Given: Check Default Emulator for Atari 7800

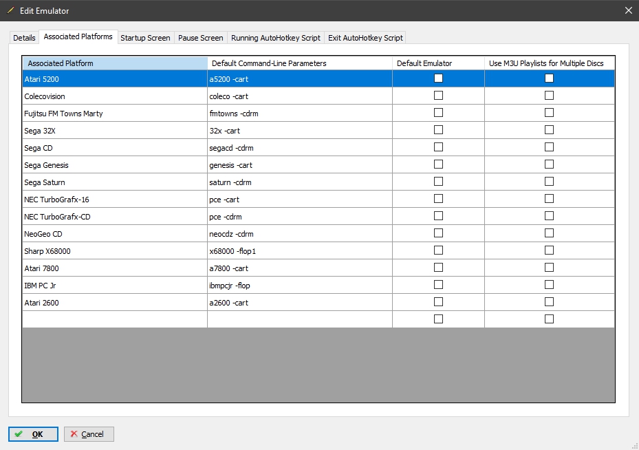Looking at the screenshot, I should click(439, 268).
